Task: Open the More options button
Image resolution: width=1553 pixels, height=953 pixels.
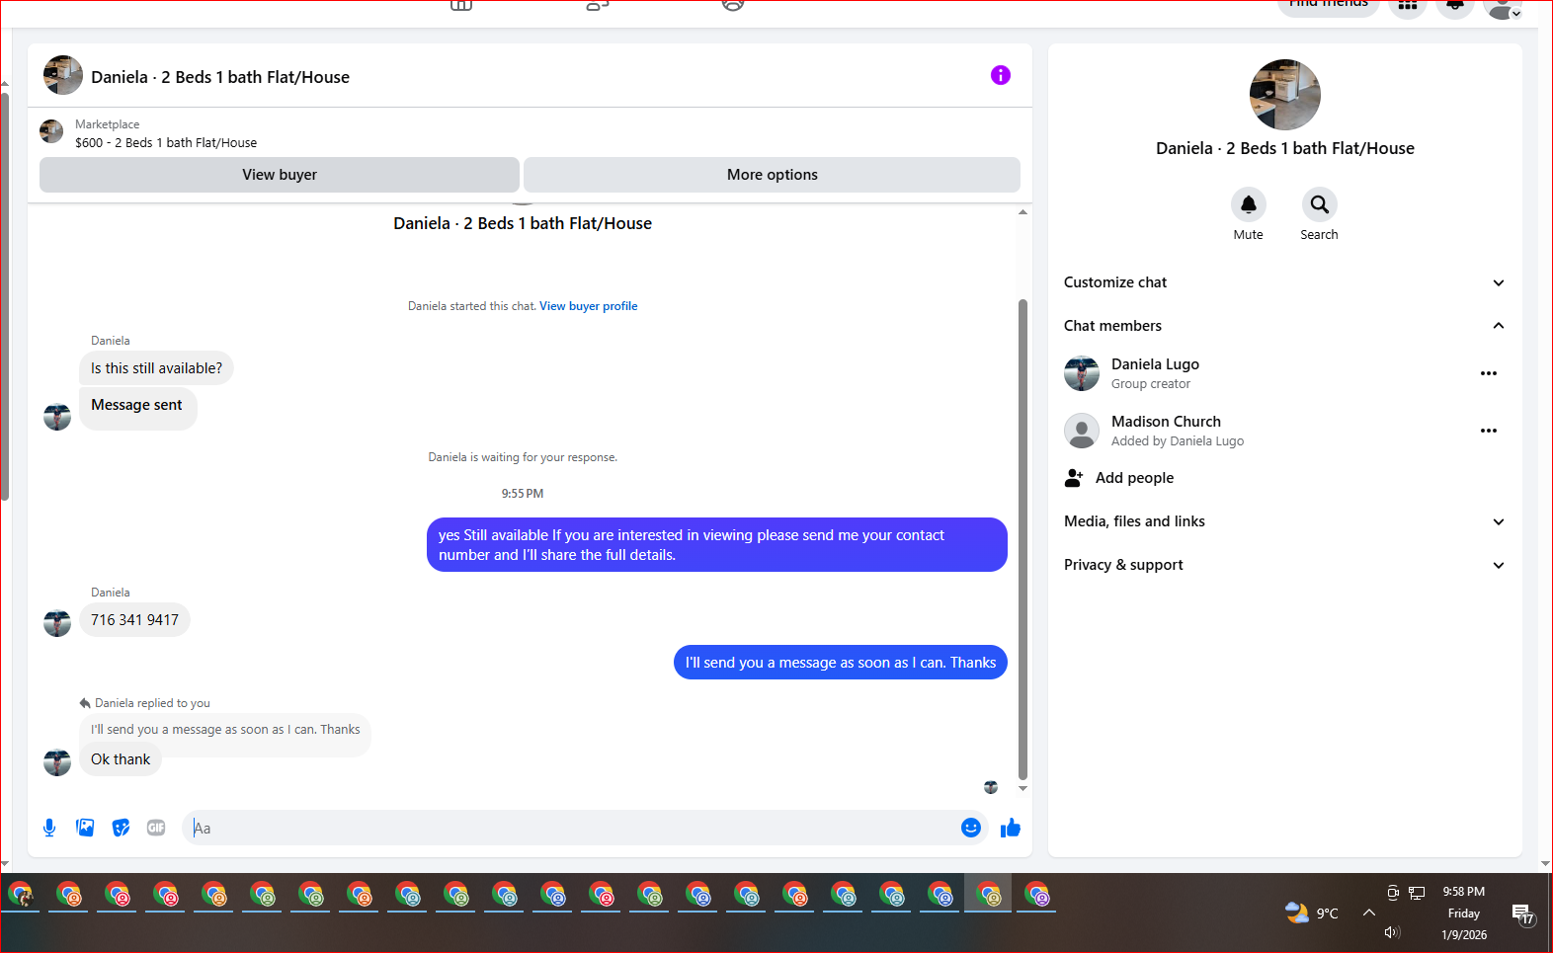Action: [772, 175]
